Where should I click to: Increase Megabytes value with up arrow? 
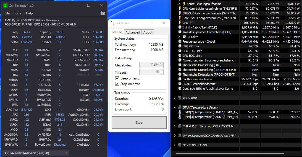161,63
